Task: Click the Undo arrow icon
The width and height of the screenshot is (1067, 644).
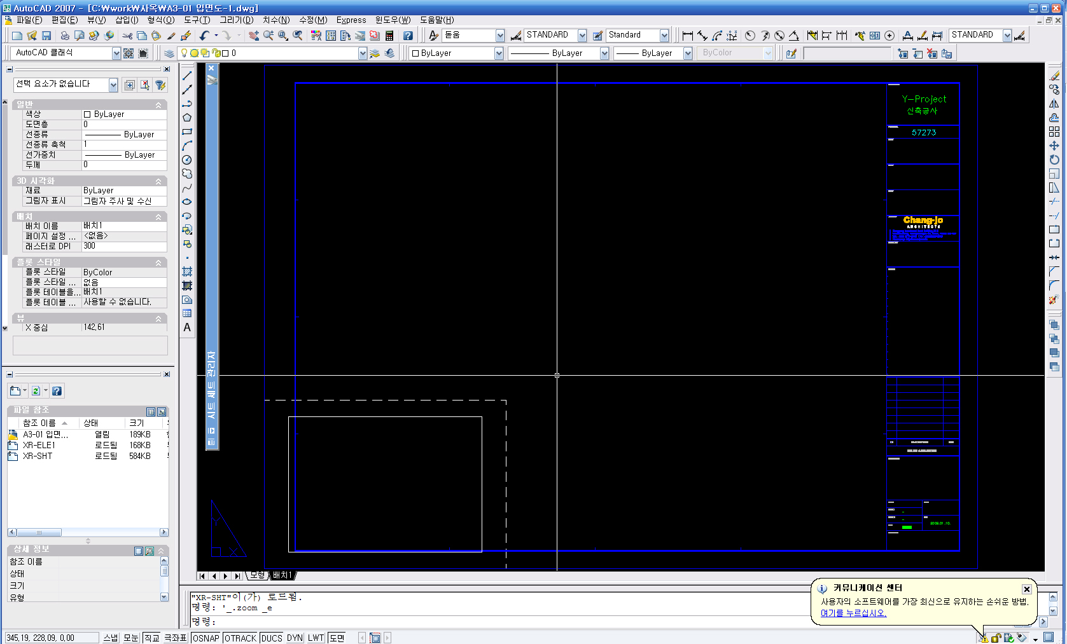Action: pyautogui.click(x=204, y=36)
